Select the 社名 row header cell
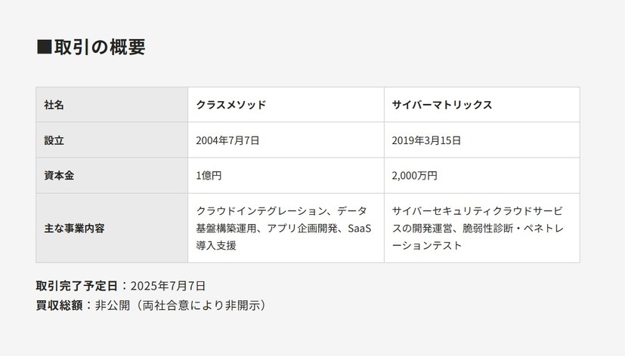 (x=111, y=105)
